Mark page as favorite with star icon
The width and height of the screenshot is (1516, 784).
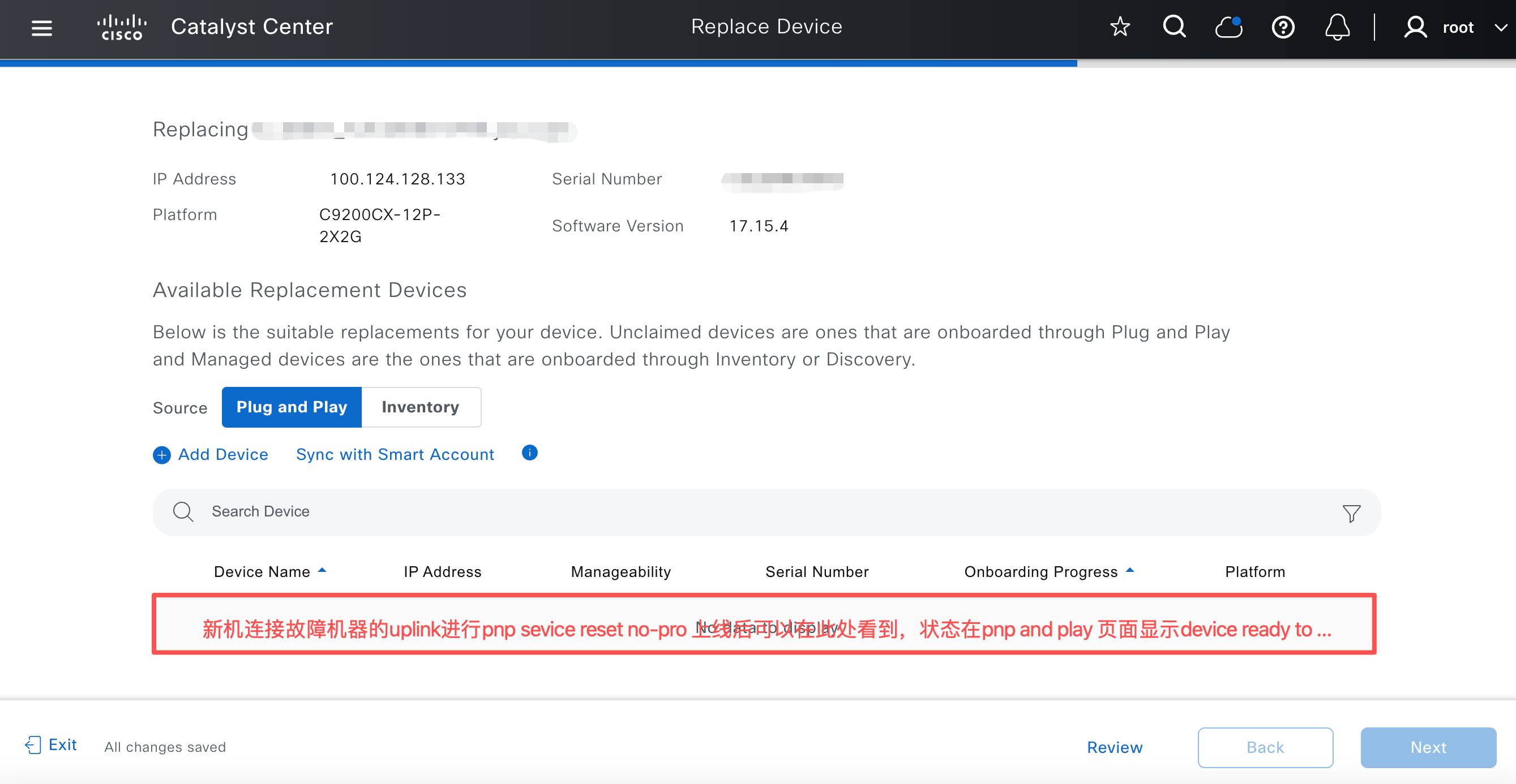(x=1120, y=27)
